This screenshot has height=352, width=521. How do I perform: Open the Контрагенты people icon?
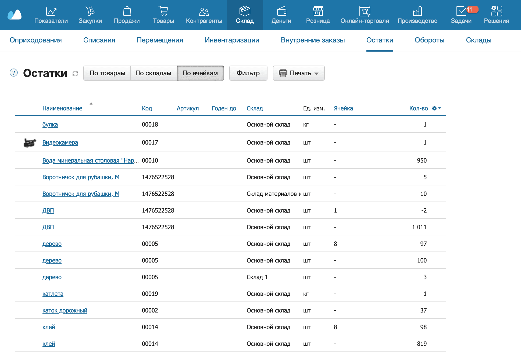click(204, 11)
